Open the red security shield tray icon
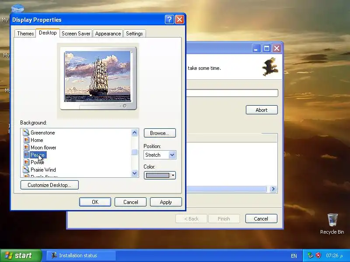 tap(318, 255)
